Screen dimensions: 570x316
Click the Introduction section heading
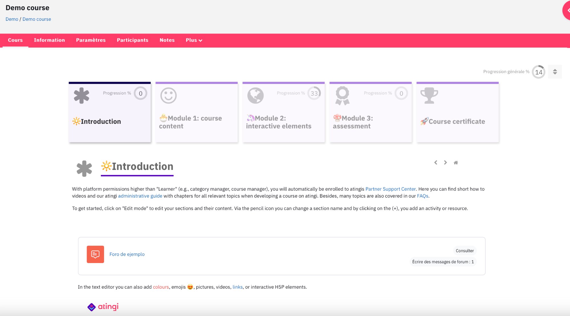137,167
